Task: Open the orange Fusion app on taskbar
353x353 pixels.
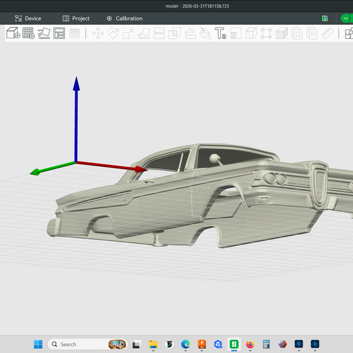Action: coord(202,344)
